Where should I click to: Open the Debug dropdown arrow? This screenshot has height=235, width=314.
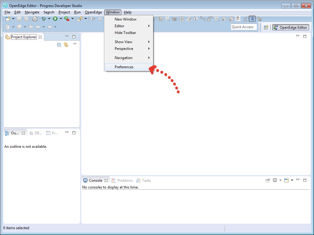pos(49,19)
